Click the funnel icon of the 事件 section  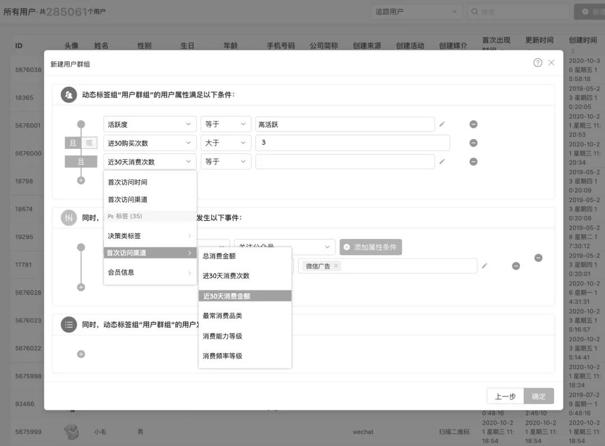68,217
